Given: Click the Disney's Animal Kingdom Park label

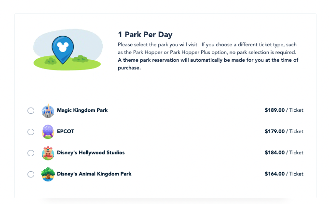Looking at the screenshot, I should [x=94, y=174].
